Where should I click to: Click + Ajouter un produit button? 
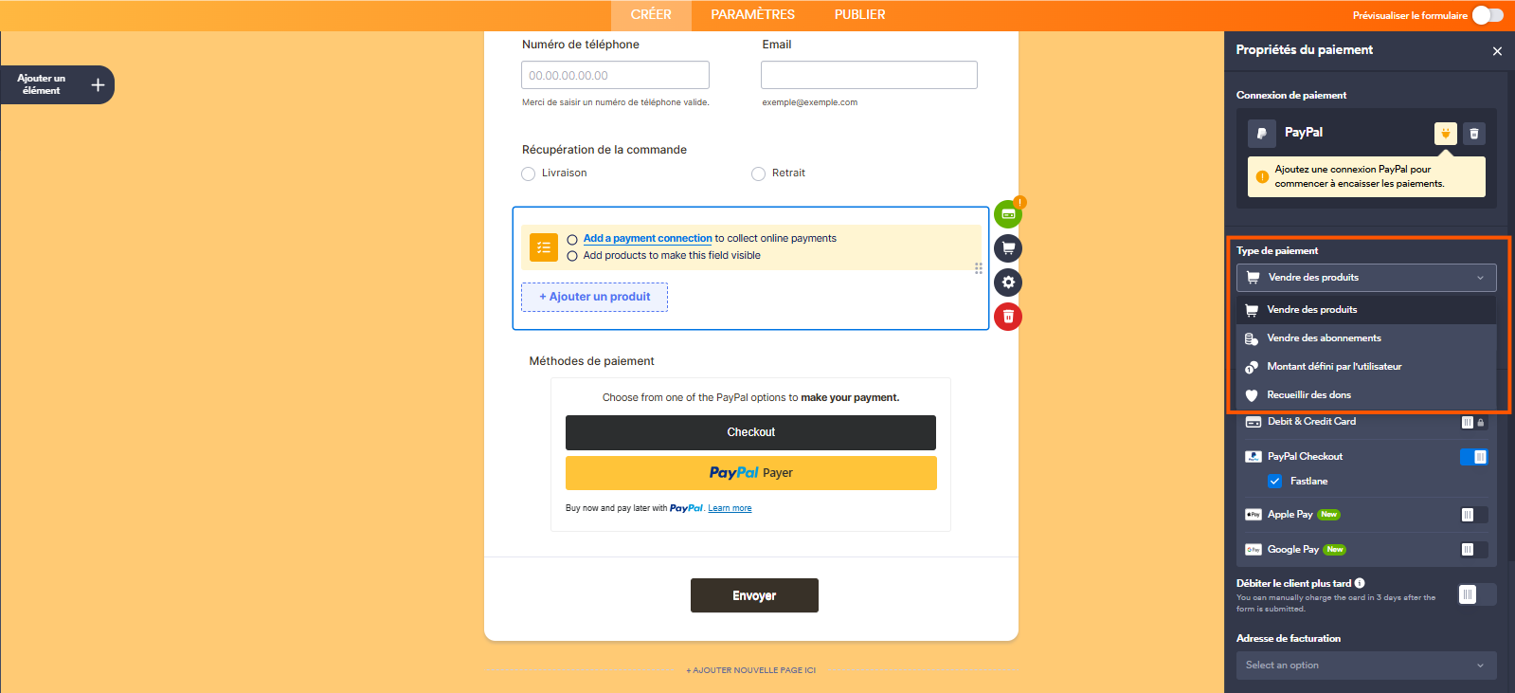594,297
